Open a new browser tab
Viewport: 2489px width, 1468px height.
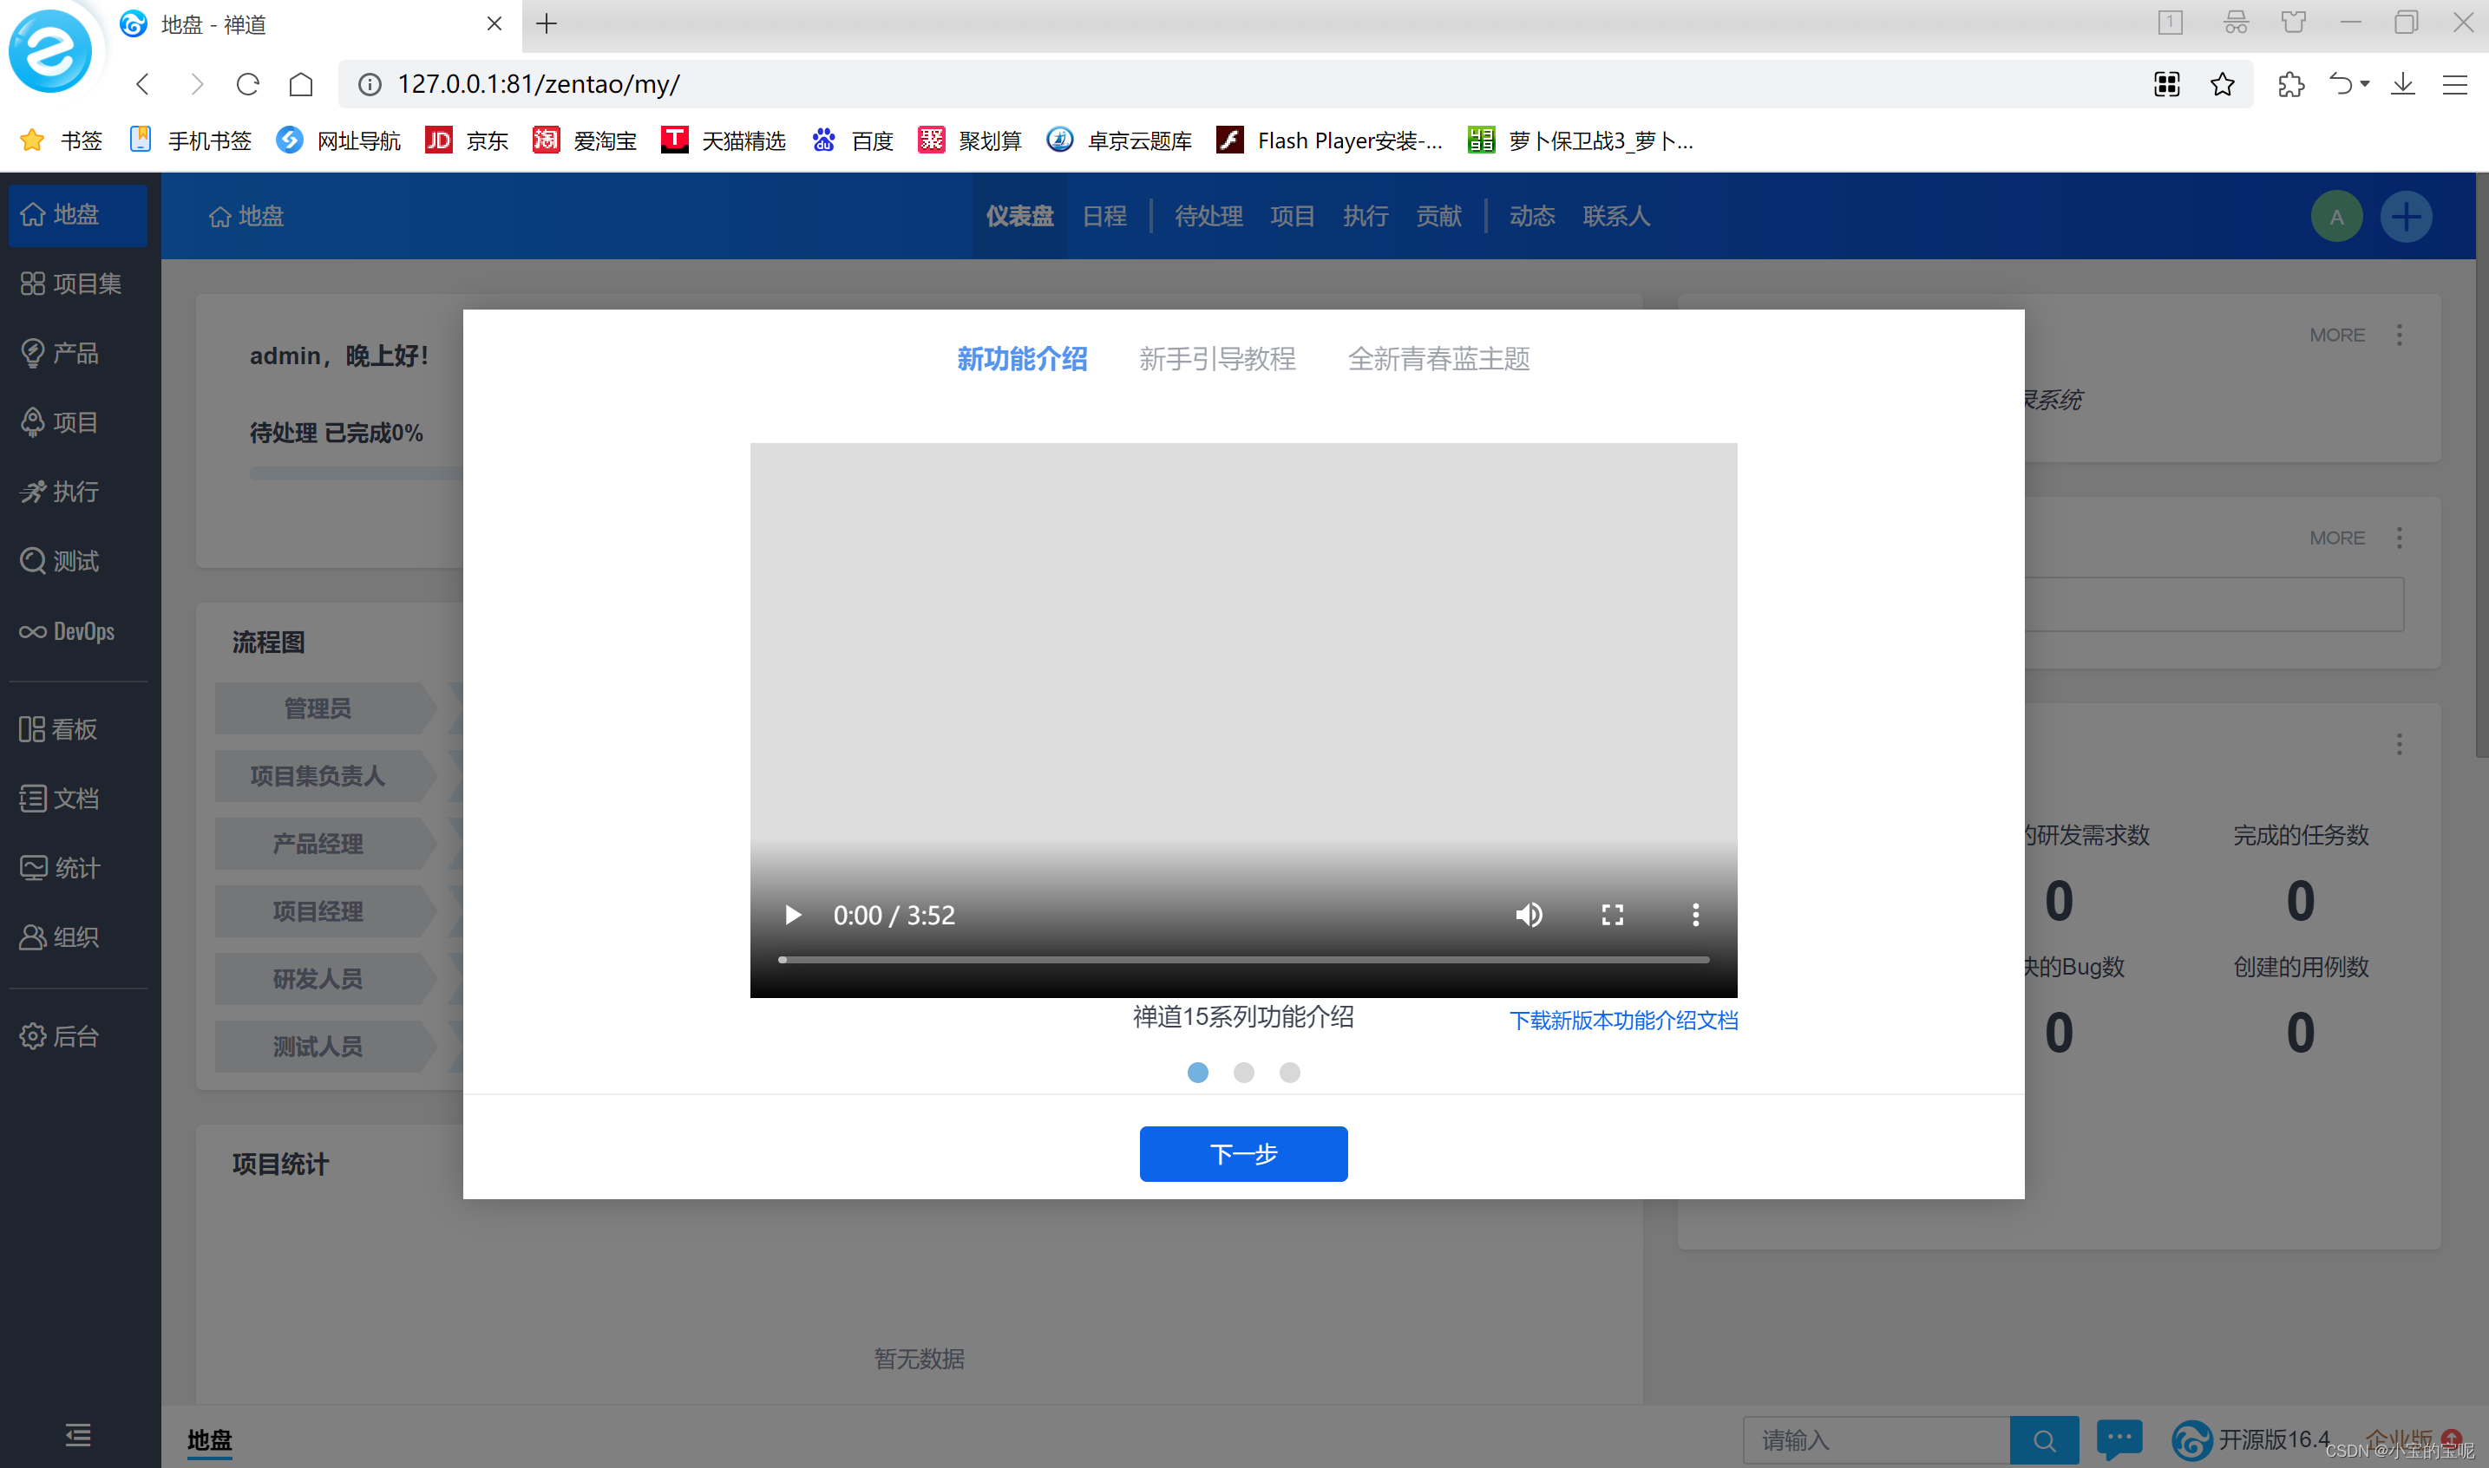[x=547, y=23]
